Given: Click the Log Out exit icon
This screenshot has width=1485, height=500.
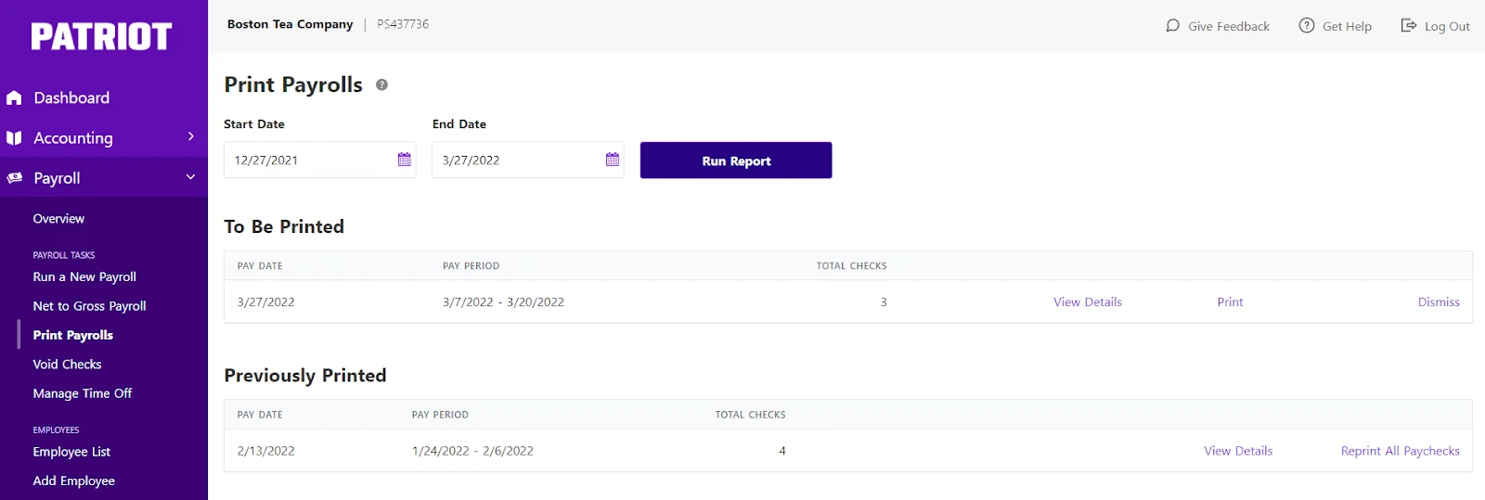Looking at the screenshot, I should (1409, 25).
